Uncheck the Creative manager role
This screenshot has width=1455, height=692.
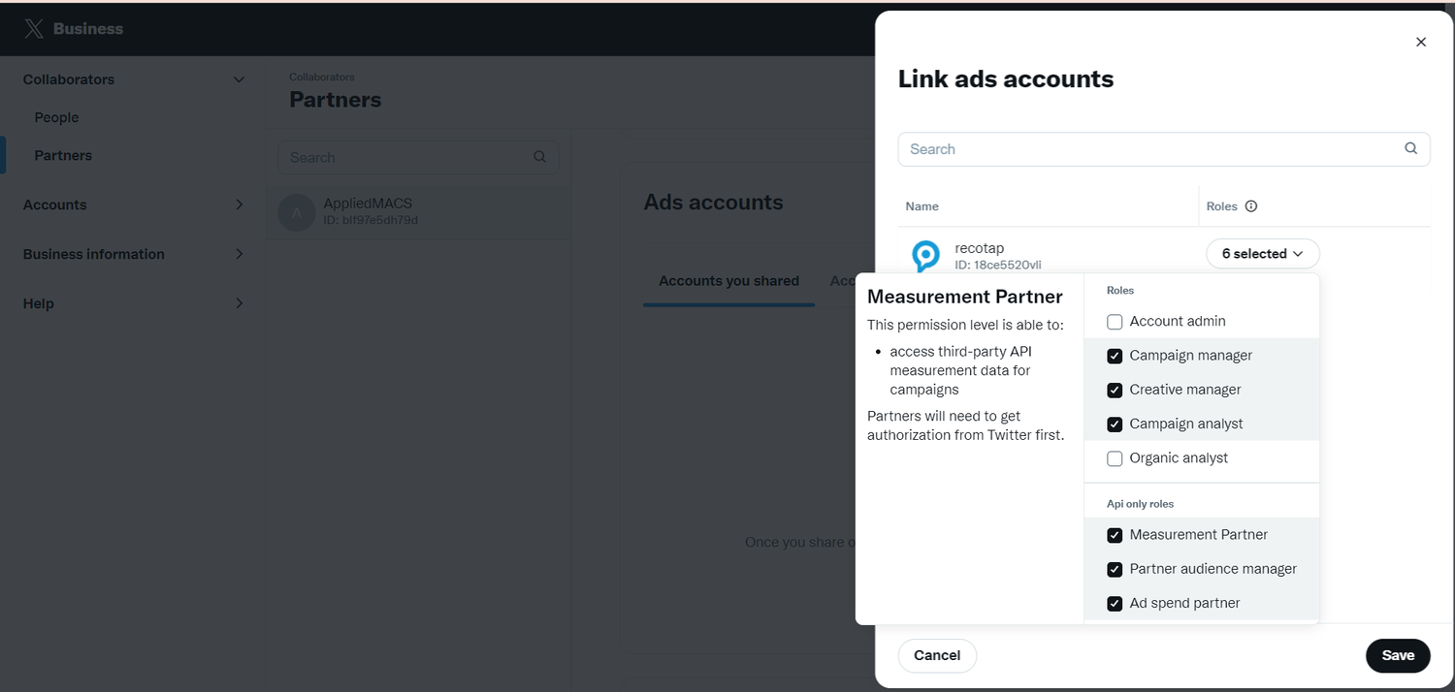pos(1115,390)
